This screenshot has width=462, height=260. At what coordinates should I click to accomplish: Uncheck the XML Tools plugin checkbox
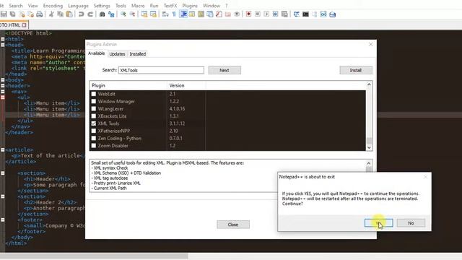tap(94, 123)
